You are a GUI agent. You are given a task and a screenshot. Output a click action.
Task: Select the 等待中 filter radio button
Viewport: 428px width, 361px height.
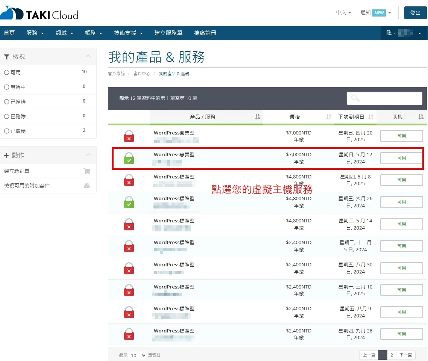pyautogui.click(x=6, y=87)
